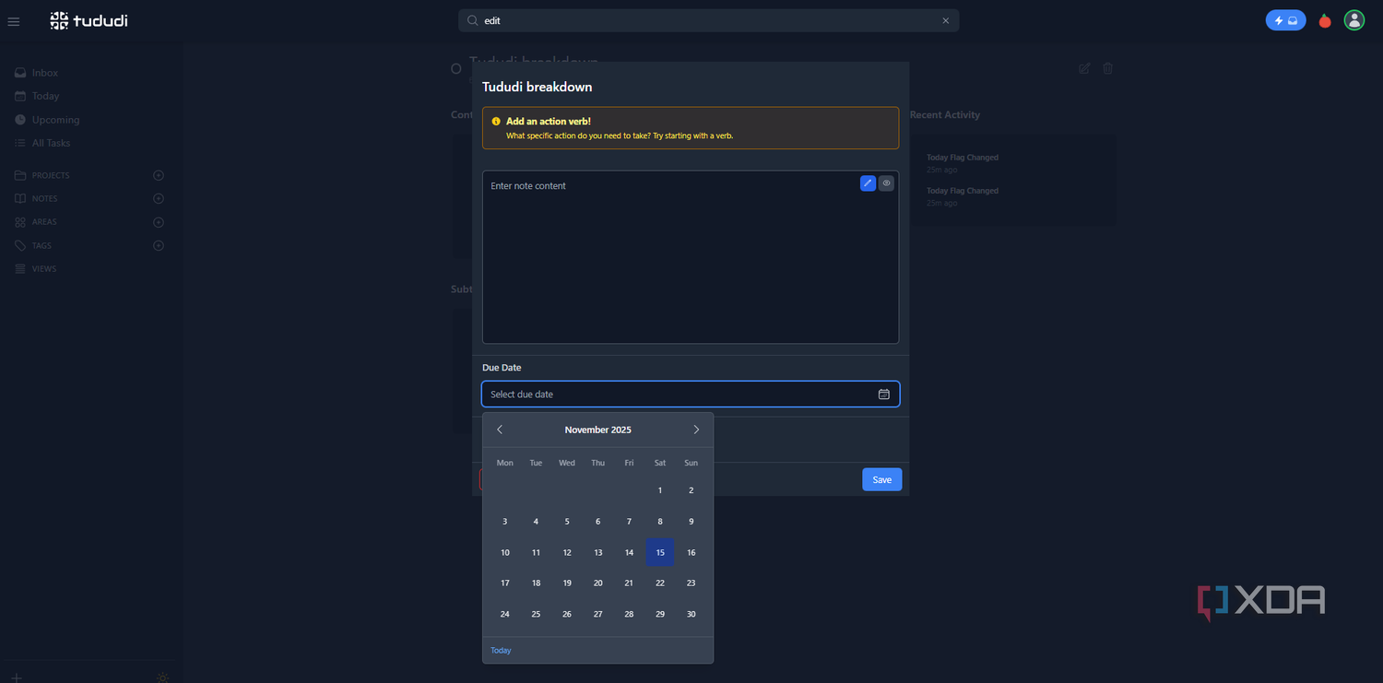Focus the search box containing 'edit'

click(x=708, y=20)
